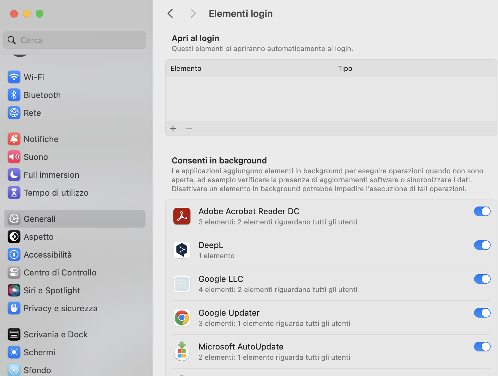Open Centro di Controllo settings

coord(60,273)
